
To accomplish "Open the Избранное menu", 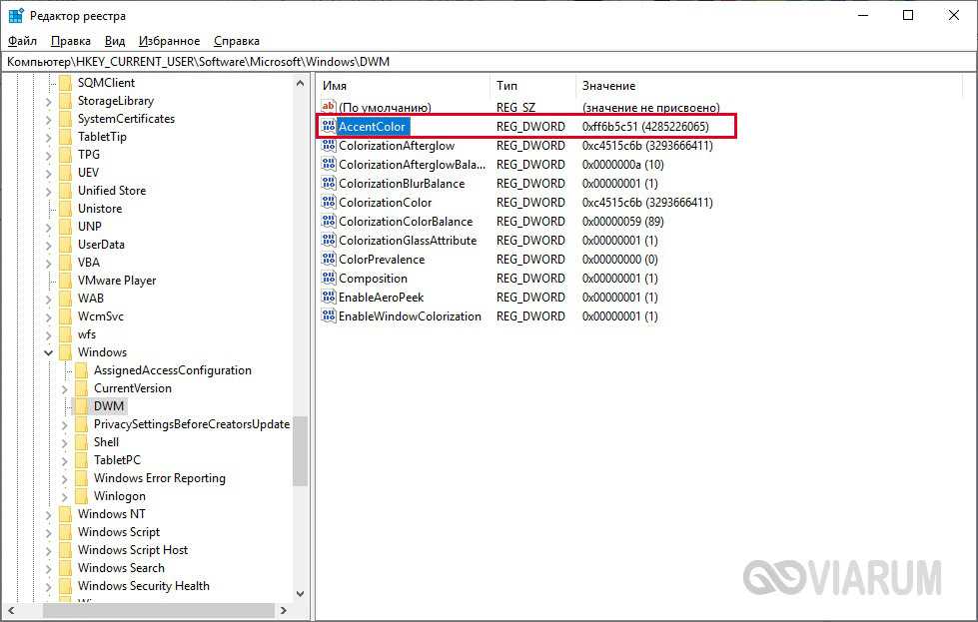I will (x=169, y=41).
